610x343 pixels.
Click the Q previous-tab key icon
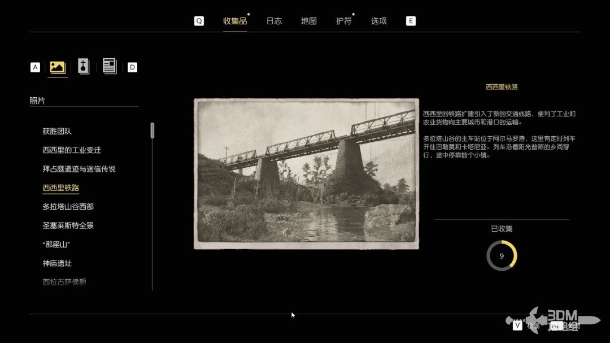pyautogui.click(x=199, y=21)
